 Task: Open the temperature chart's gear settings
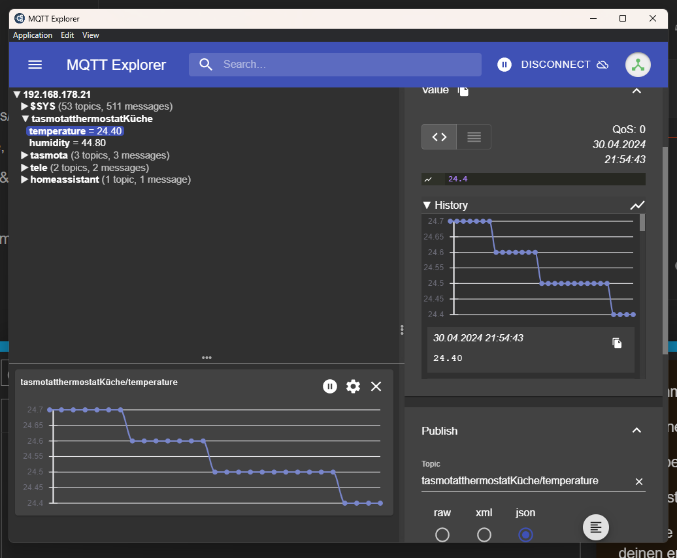pyautogui.click(x=353, y=386)
